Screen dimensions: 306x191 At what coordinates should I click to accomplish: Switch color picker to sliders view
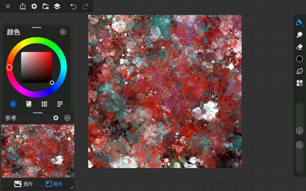point(60,104)
